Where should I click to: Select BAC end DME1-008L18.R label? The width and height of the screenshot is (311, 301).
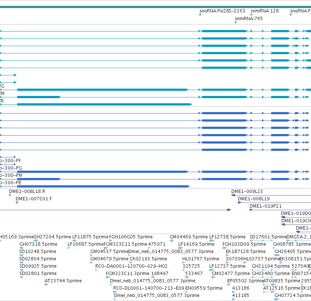coord(27,192)
